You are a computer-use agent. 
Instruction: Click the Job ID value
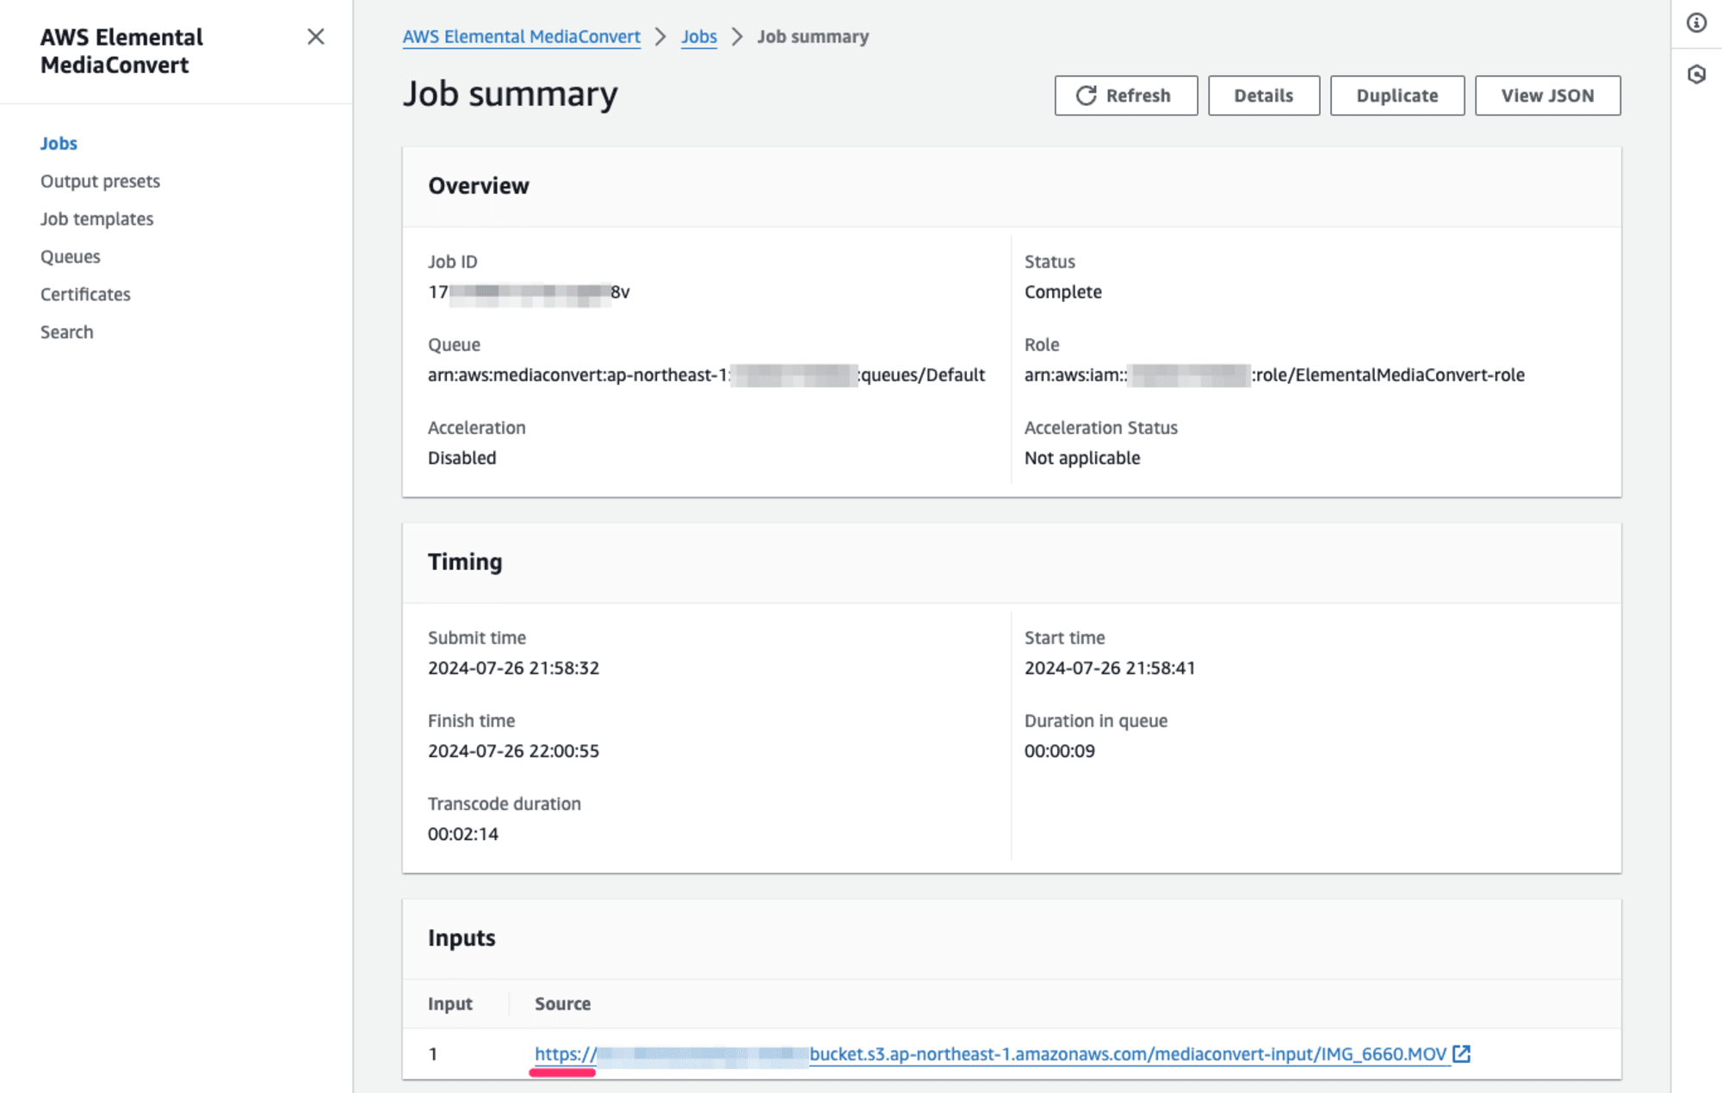pyautogui.click(x=529, y=292)
